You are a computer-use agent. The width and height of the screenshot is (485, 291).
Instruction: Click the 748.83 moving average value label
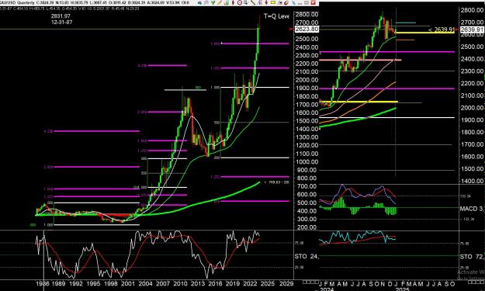tap(276, 182)
